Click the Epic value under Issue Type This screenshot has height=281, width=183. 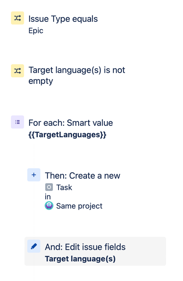pyautogui.click(x=36, y=31)
